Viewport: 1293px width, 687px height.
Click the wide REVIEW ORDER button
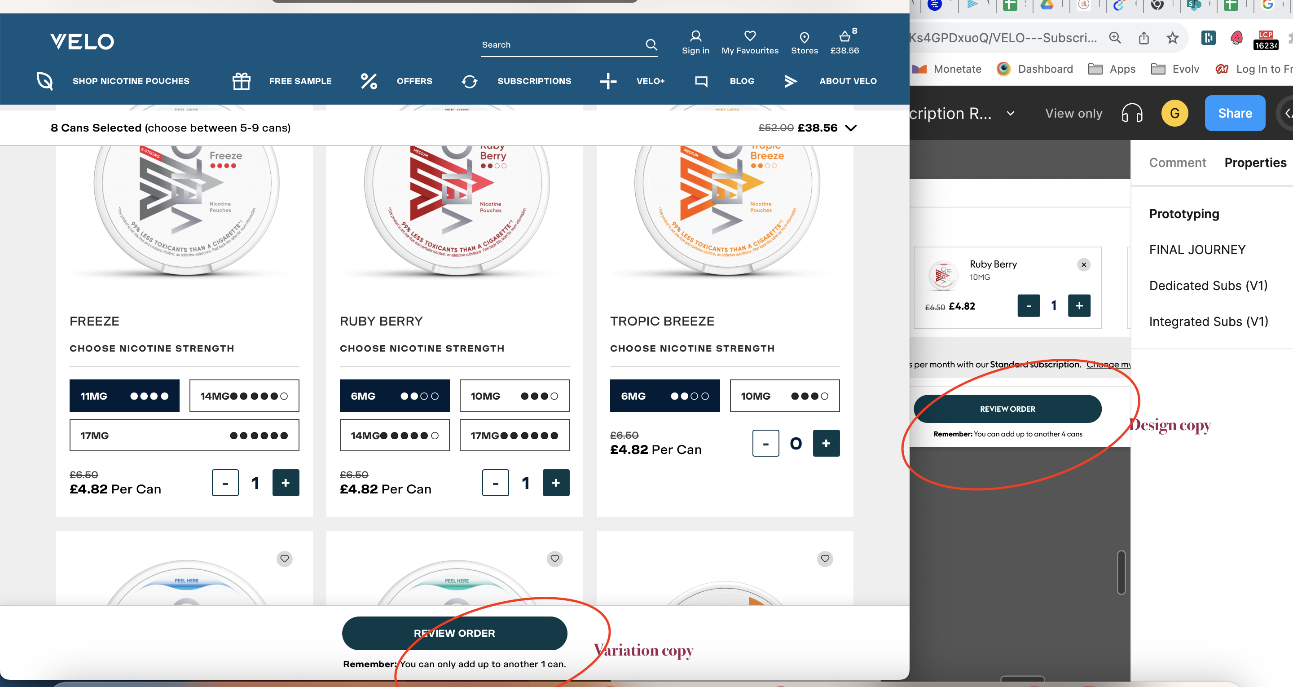click(x=454, y=633)
